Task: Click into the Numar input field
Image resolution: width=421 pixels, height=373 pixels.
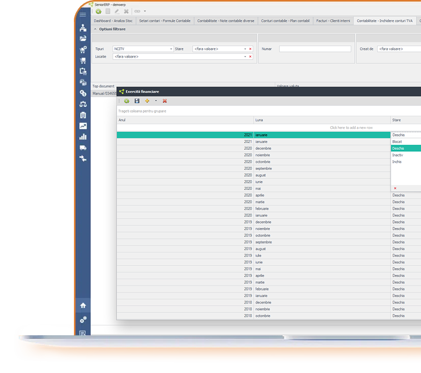Action: pos(315,49)
